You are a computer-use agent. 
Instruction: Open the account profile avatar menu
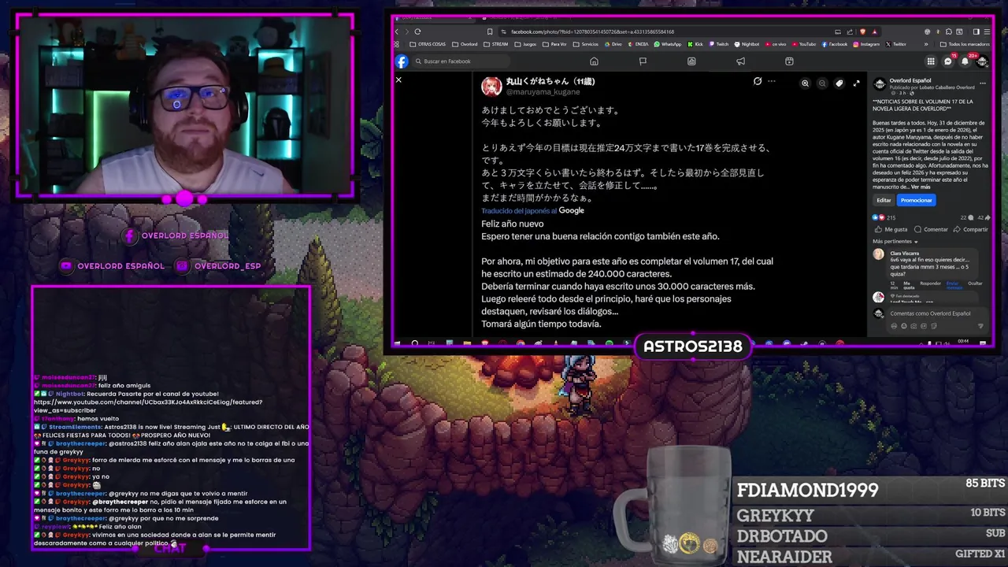coord(982,61)
